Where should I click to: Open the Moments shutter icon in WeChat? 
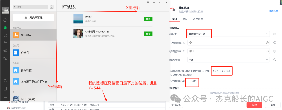5,50
